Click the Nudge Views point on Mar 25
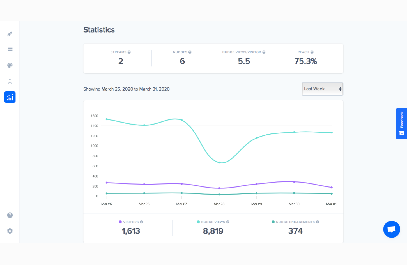Screen dimensions: 407x265 point(107,119)
